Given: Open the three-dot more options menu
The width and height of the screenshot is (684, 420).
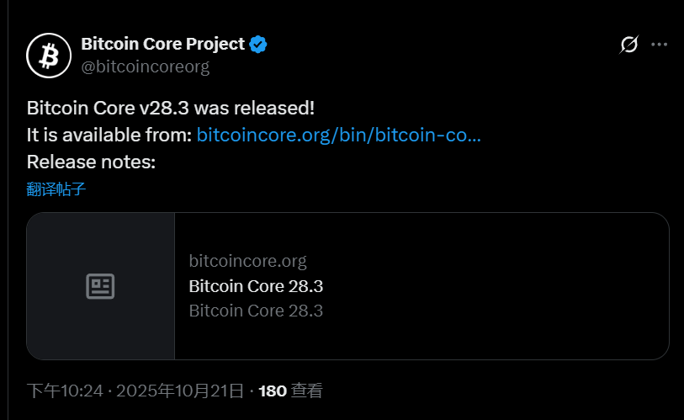Looking at the screenshot, I should click(x=660, y=45).
